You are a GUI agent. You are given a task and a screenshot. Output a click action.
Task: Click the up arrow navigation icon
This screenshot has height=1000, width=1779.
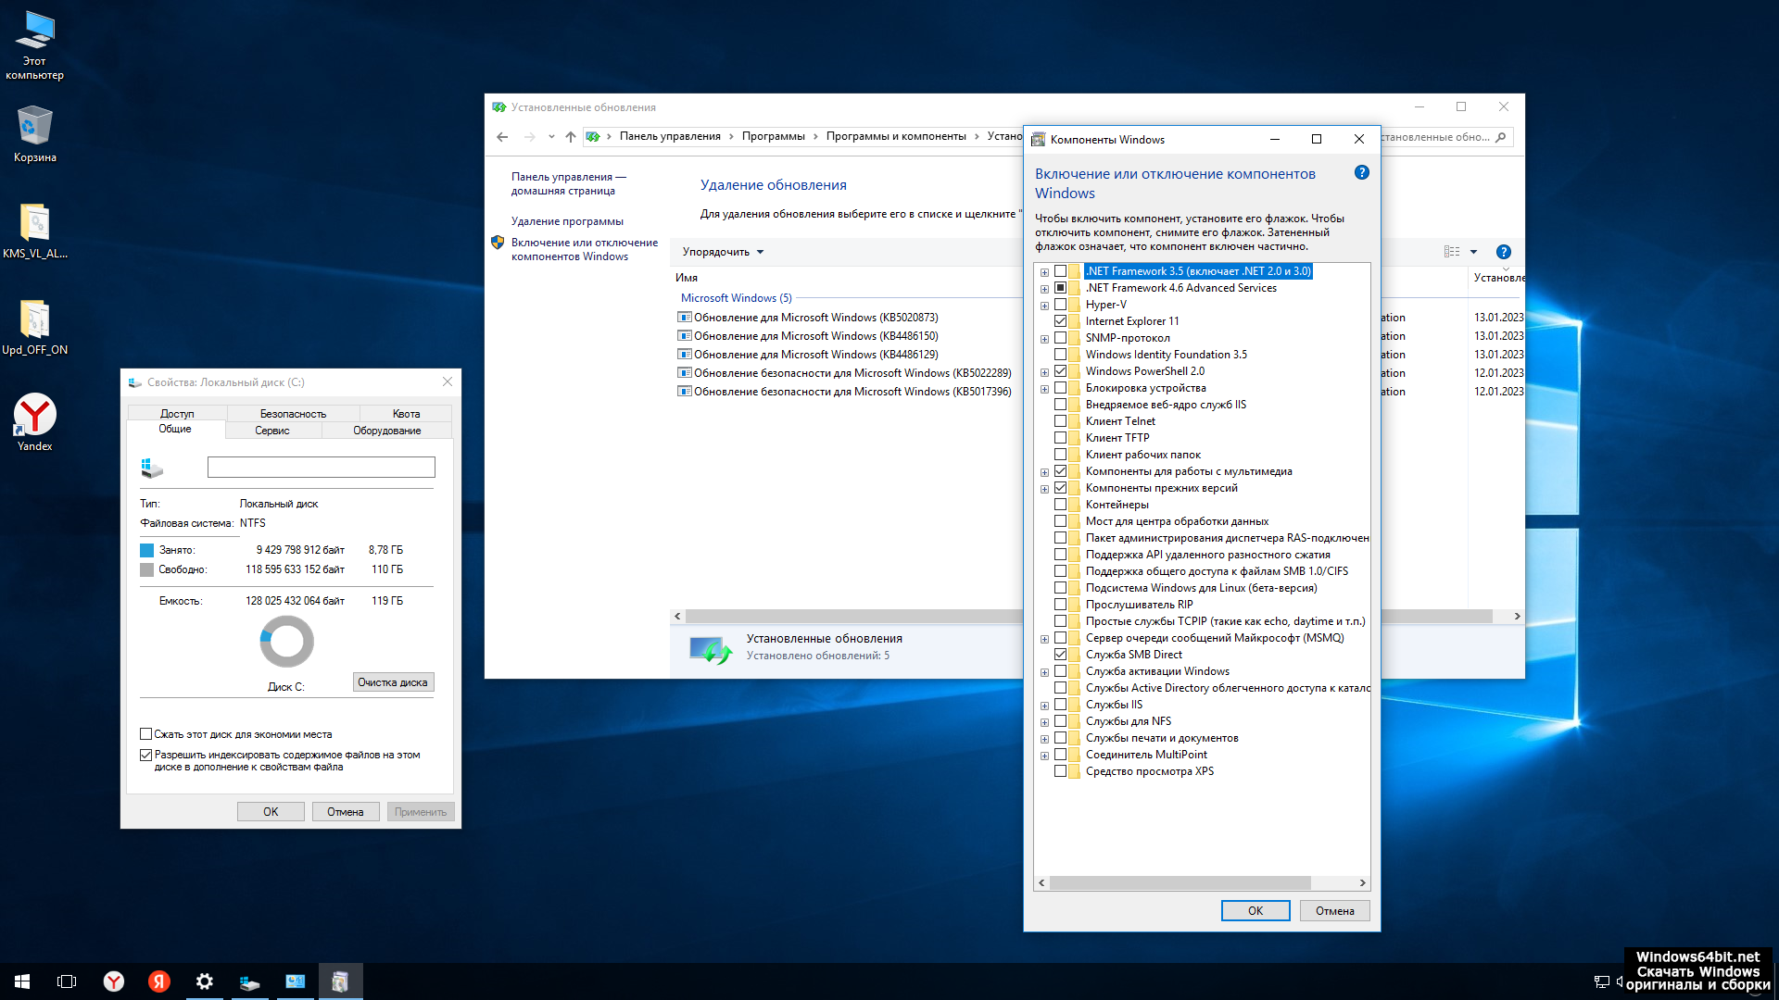[x=571, y=137]
